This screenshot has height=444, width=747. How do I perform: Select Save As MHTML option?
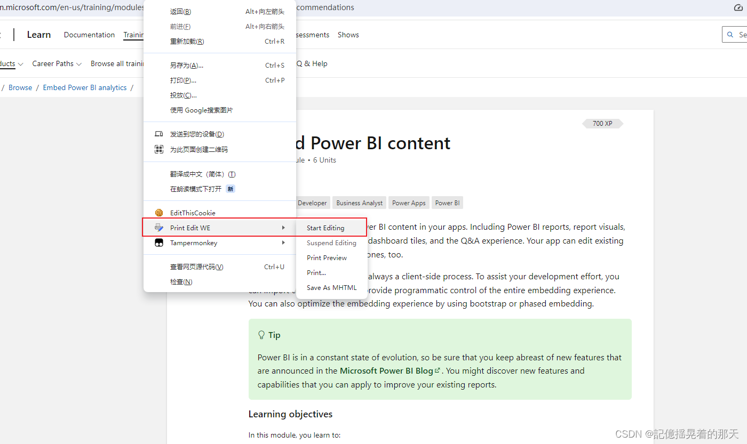[x=331, y=287]
